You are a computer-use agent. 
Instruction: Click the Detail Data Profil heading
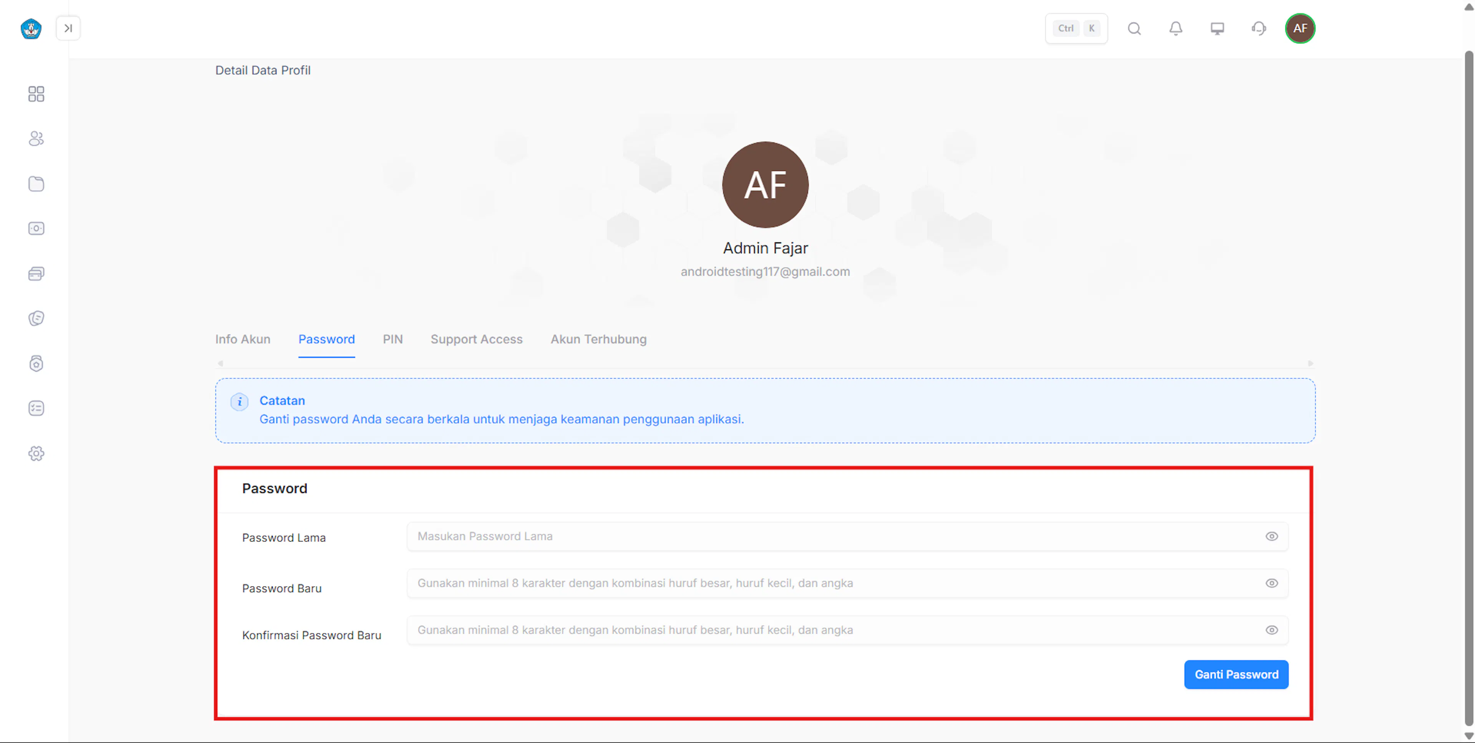pos(263,70)
